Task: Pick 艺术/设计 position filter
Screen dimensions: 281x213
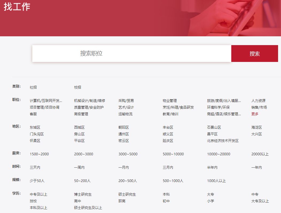Action: [x=126, y=107]
